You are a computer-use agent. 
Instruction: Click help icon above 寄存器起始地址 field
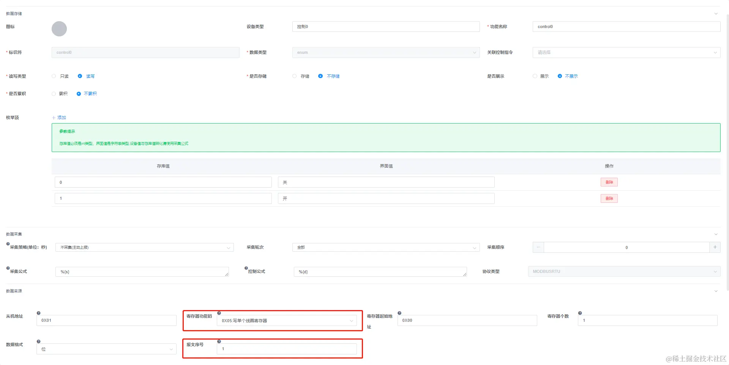399,313
